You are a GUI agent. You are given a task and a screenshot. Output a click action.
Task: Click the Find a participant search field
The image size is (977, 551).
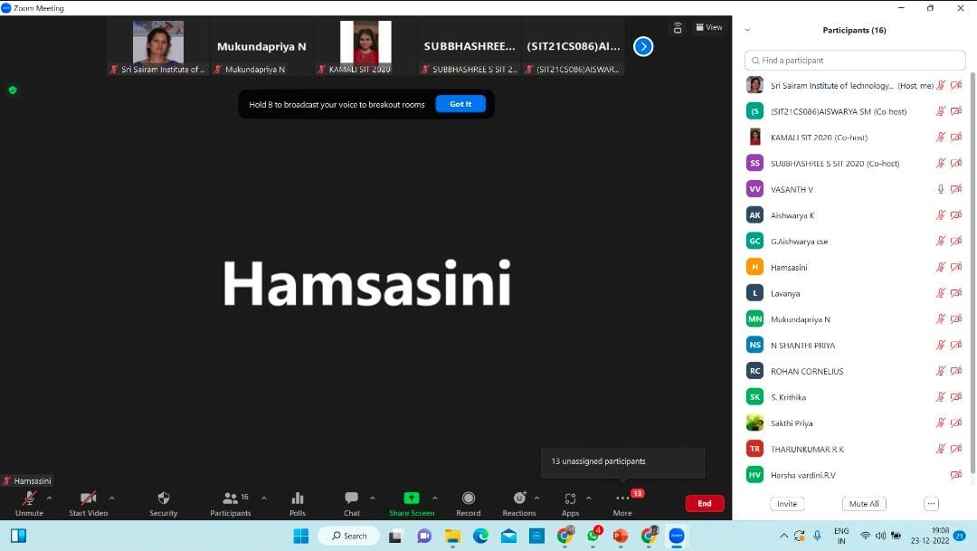(855, 61)
